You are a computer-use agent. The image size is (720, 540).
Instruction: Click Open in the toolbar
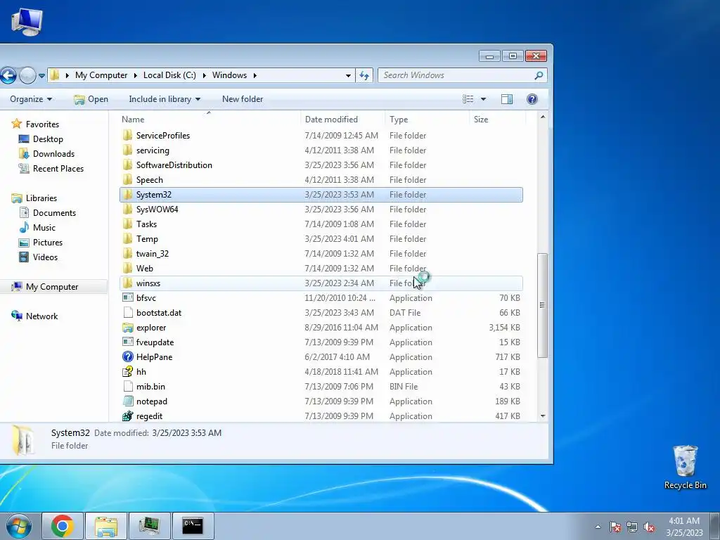click(91, 99)
